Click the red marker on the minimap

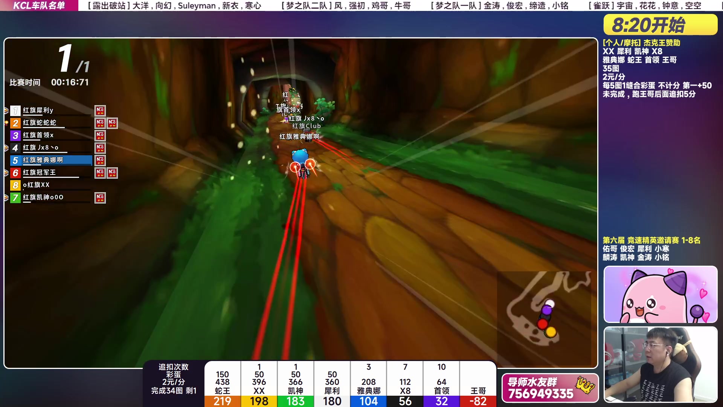point(543,324)
